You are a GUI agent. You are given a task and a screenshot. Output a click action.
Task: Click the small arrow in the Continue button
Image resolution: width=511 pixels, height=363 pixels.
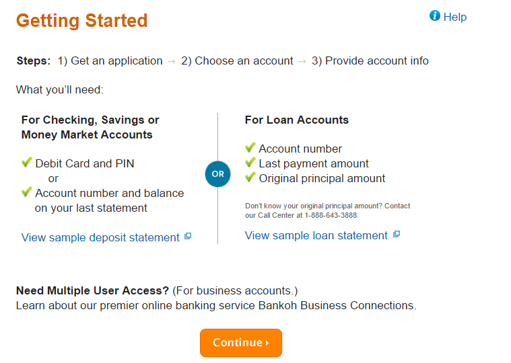click(267, 343)
